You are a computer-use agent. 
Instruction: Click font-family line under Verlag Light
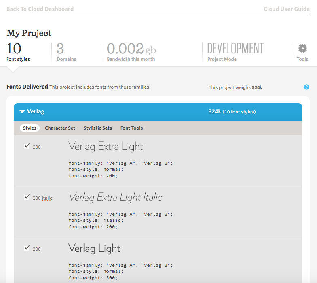pos(120,265)
